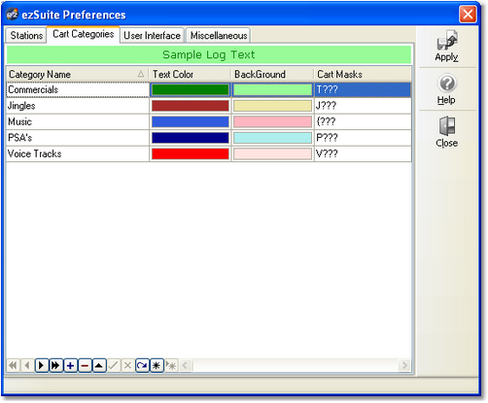Click horizontal scrollbar left arrow
The image size is (488, 403).
[186, 366]
